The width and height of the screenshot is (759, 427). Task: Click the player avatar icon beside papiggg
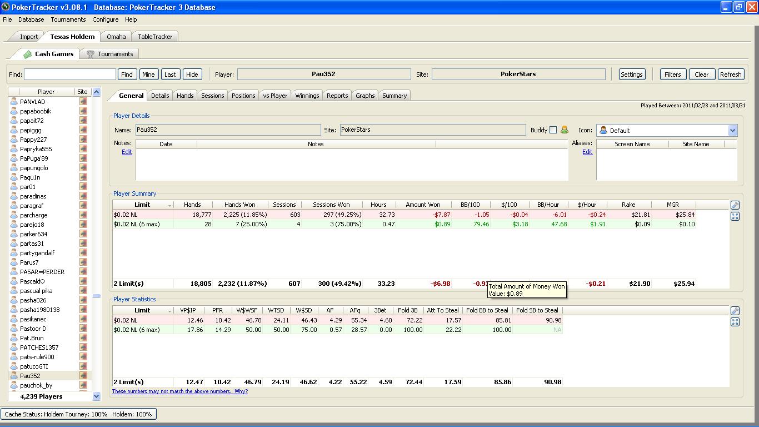click(x=14, y=130)
